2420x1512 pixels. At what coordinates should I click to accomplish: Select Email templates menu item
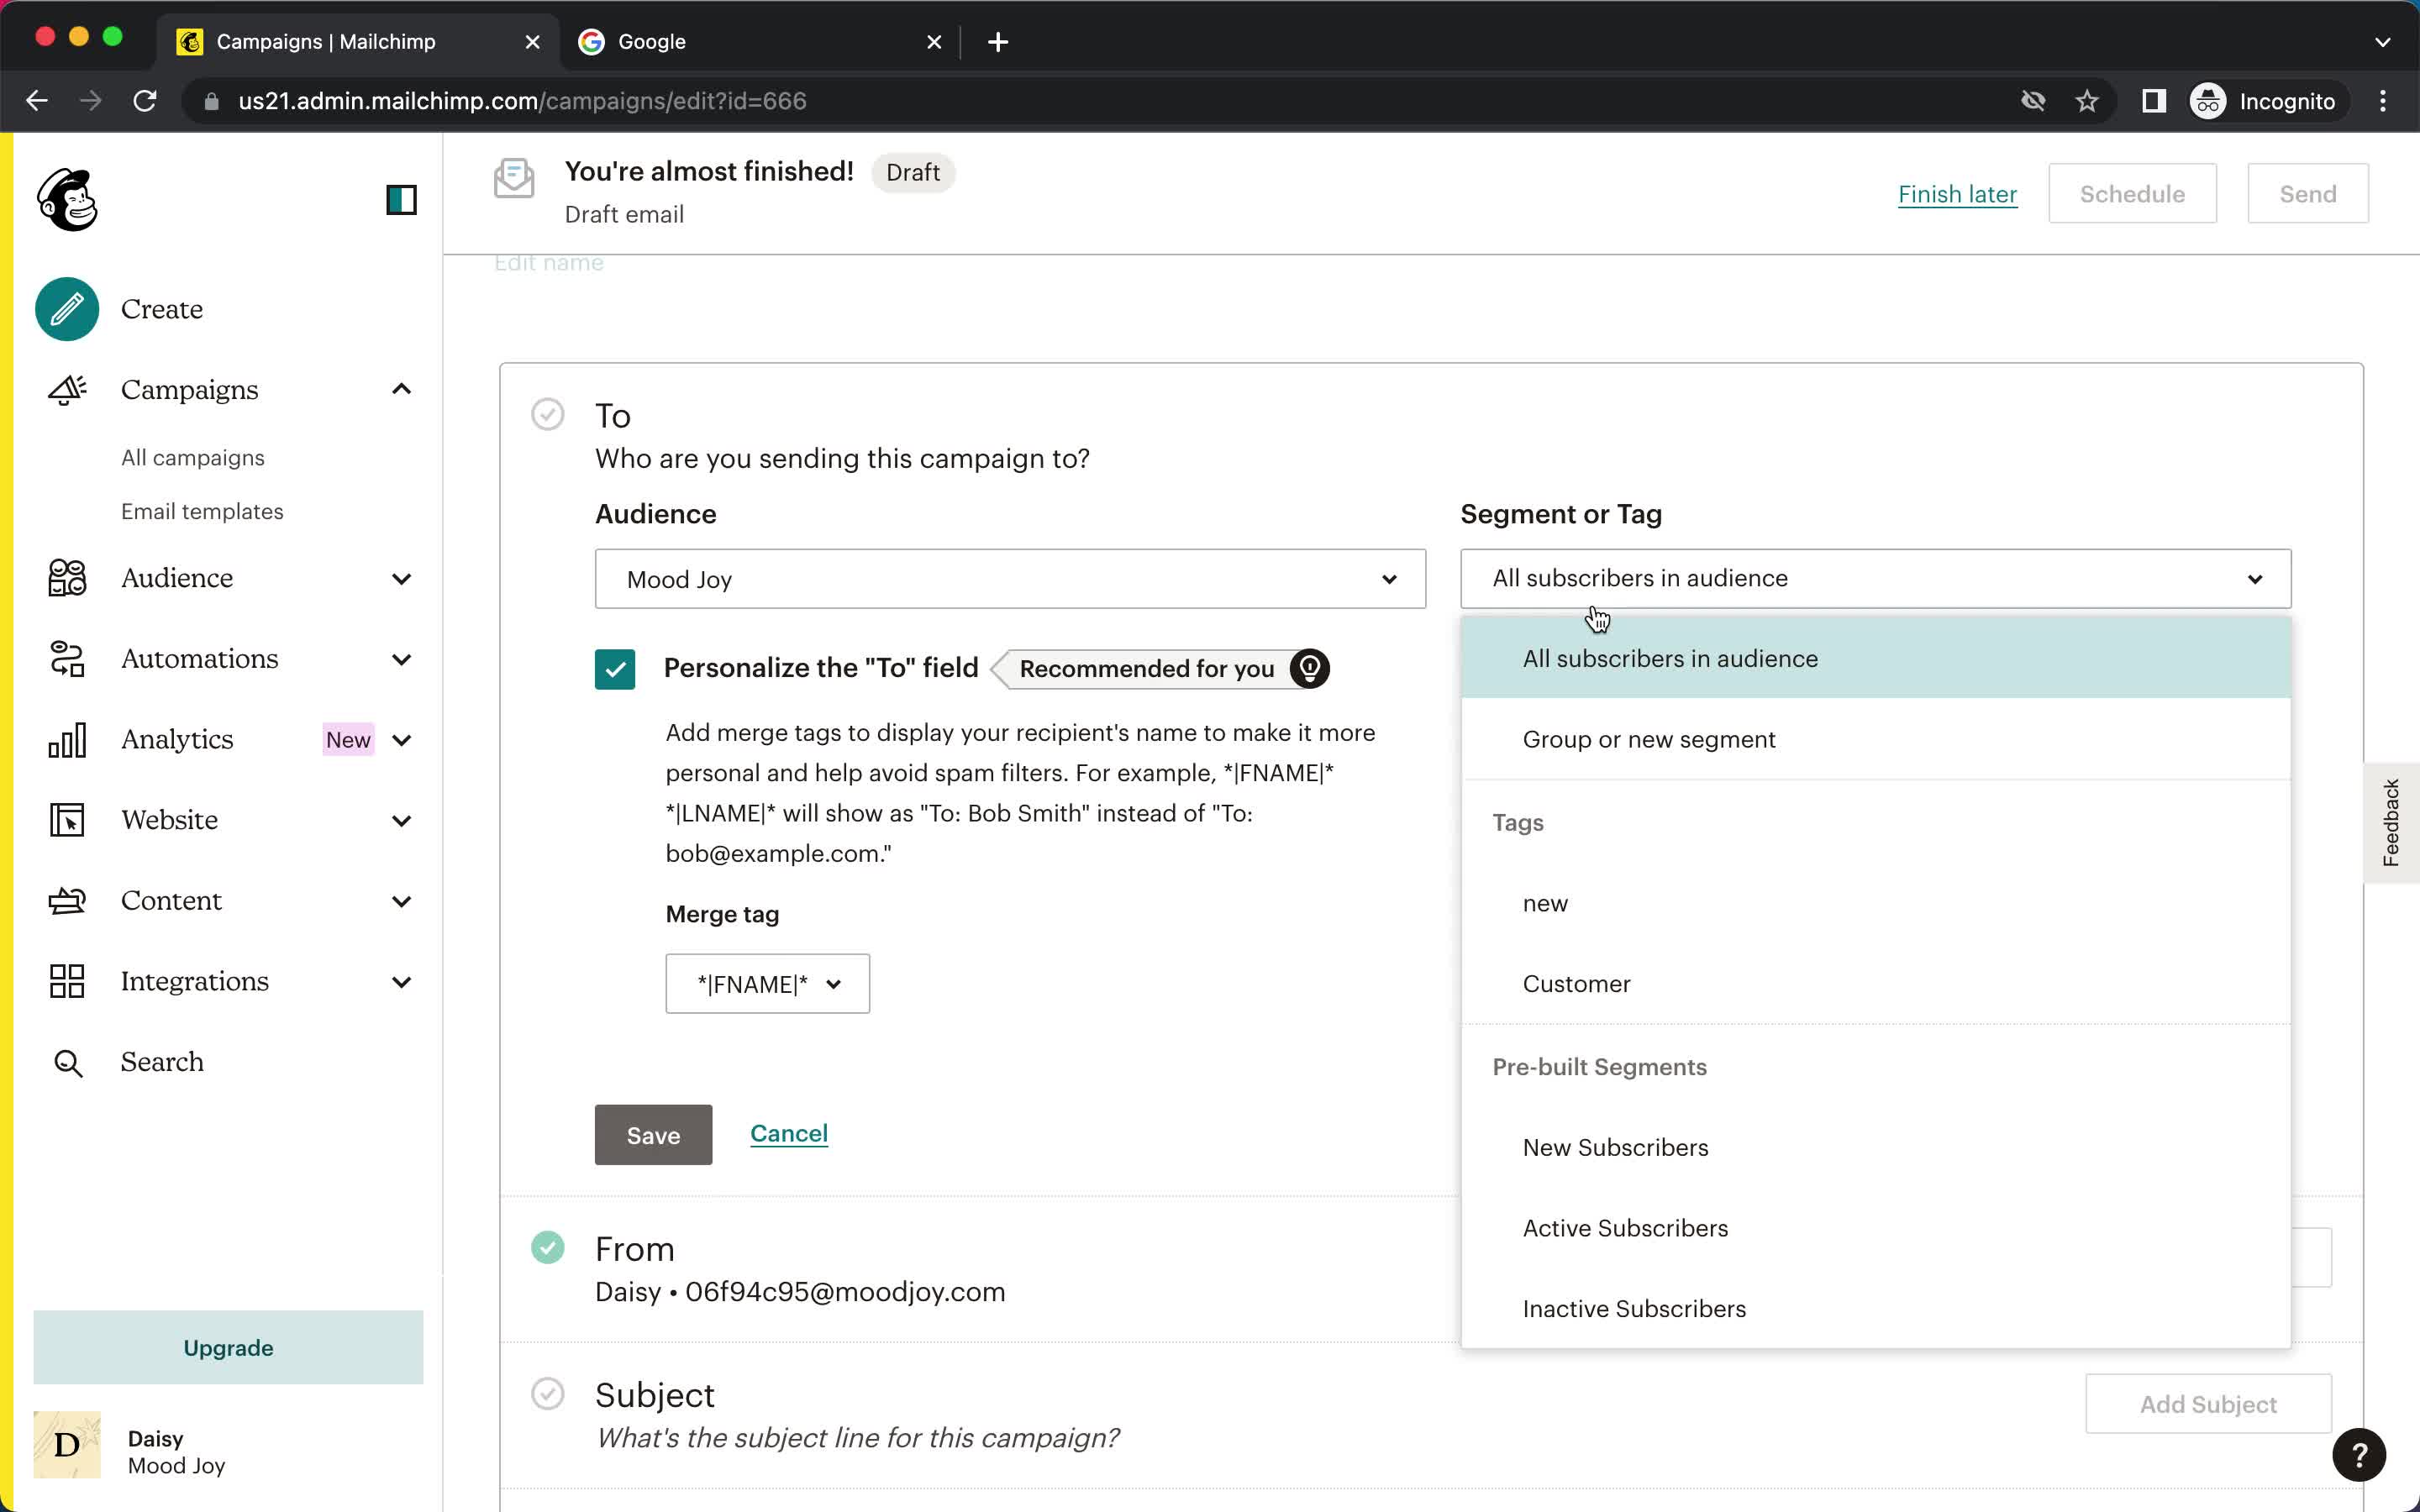pos(203,511)
